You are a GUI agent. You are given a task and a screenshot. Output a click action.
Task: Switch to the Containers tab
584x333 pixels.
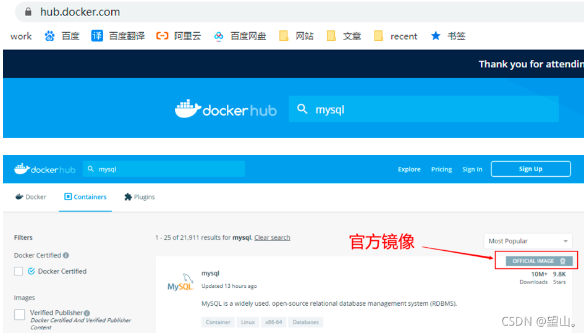(x=85, y=196)
